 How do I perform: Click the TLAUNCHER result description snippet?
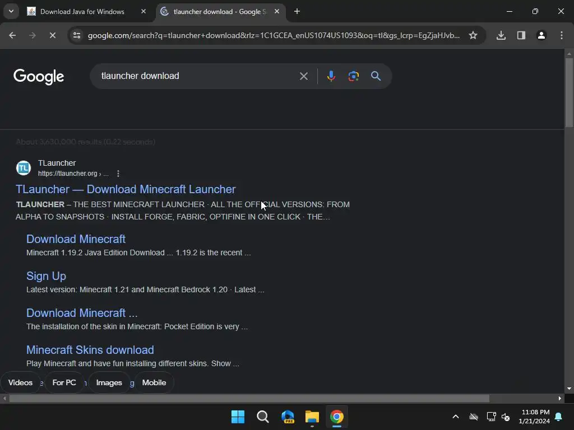tap(183, 211)
